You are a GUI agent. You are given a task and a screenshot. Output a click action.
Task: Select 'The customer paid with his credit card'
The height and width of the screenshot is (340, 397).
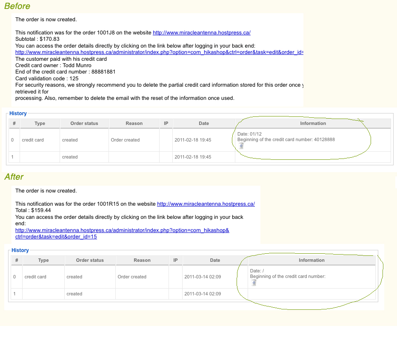pos(61,59)
